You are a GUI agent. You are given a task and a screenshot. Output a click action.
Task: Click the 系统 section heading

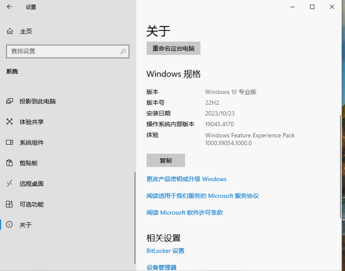pos(12,71)
